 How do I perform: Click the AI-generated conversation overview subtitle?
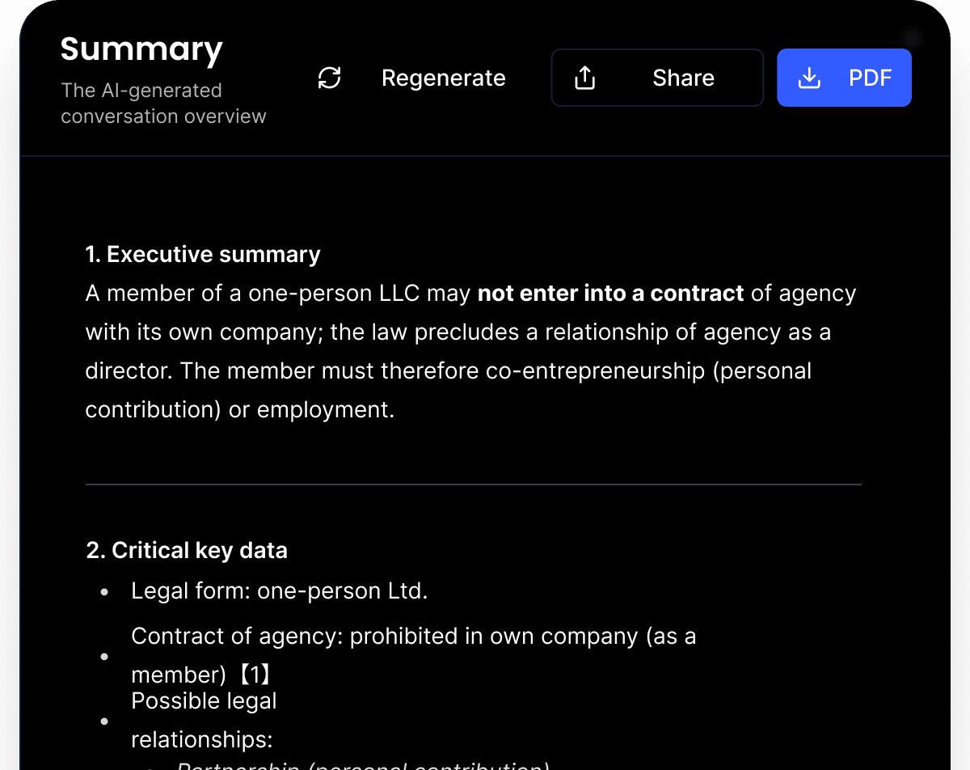pos(163,104)
